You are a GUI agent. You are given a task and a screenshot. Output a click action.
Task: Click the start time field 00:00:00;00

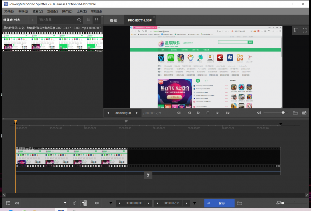click(134, 203)
